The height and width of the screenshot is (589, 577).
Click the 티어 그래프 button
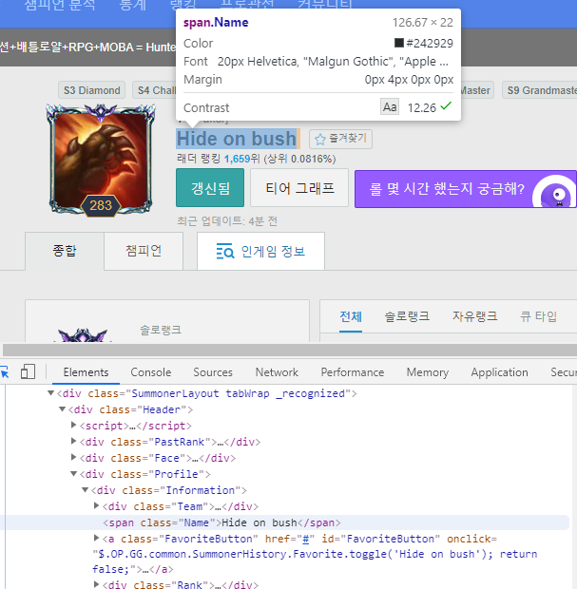coord(299,188)
